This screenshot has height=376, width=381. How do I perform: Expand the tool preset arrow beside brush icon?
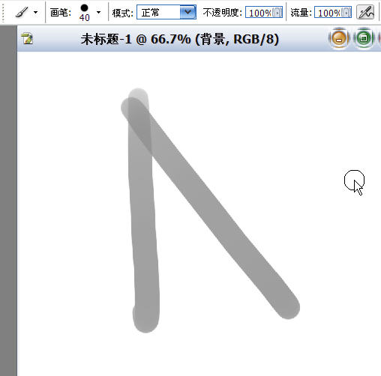(x=36, y=12)
